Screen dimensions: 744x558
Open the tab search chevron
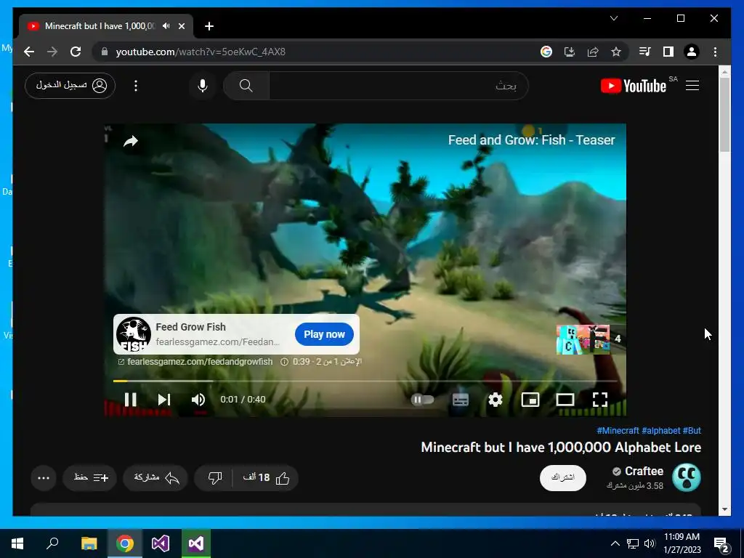tap(613, 18)
